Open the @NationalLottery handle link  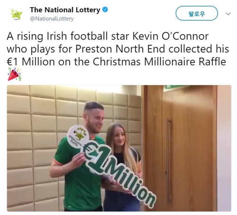point(52,19)
